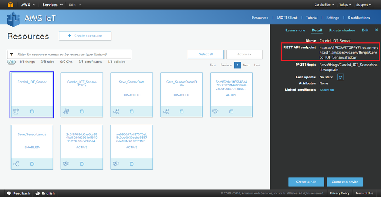
Task: Open MQTT Client in header navigation
Action: click(x=287, y=18)
